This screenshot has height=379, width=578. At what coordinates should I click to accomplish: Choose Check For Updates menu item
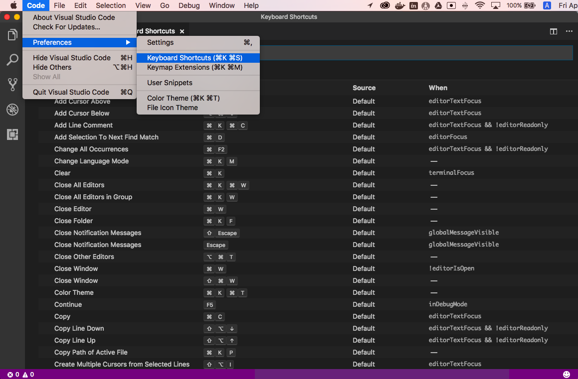79,27
